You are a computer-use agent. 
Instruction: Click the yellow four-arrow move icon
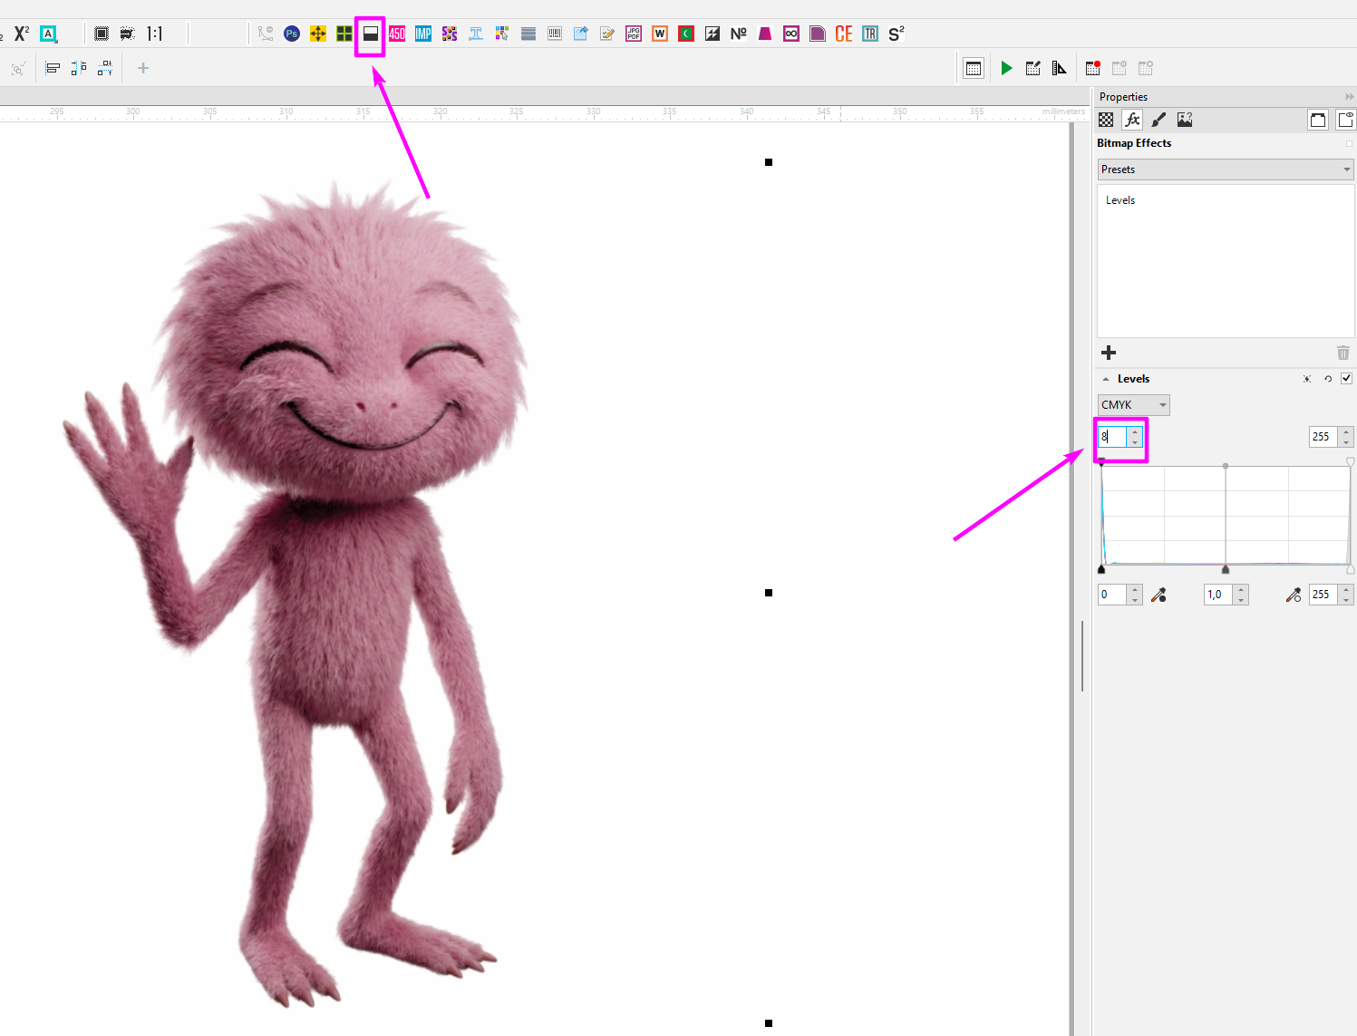[318, 34]
